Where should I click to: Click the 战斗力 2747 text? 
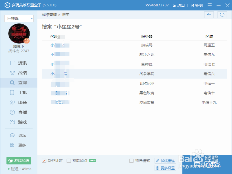click(x=19, y=51)
